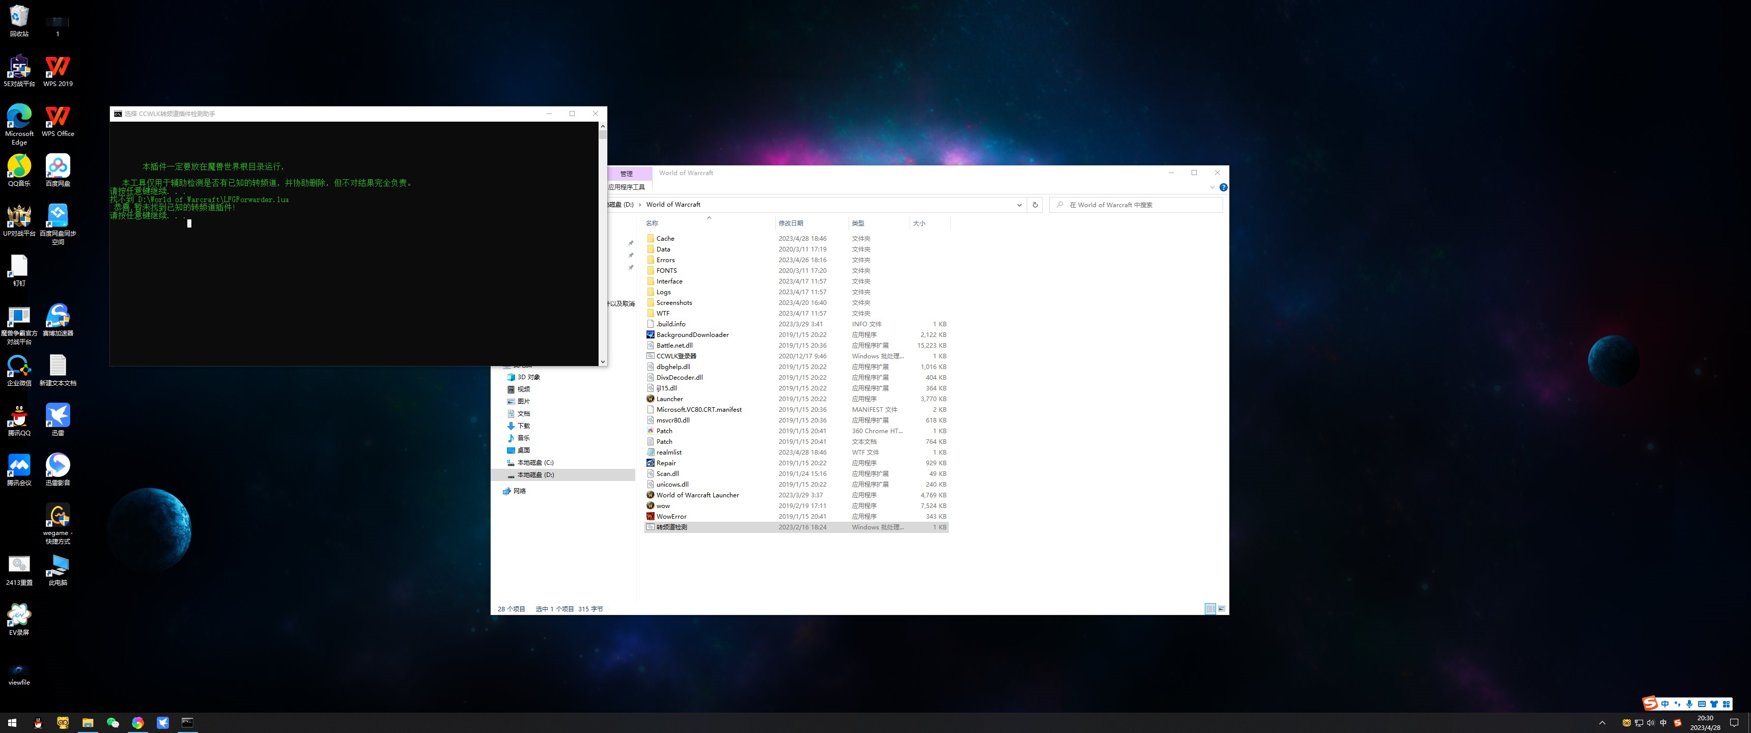Select BackgroundDownloader in the file list
1751x733 pixels.
[692, 334]
